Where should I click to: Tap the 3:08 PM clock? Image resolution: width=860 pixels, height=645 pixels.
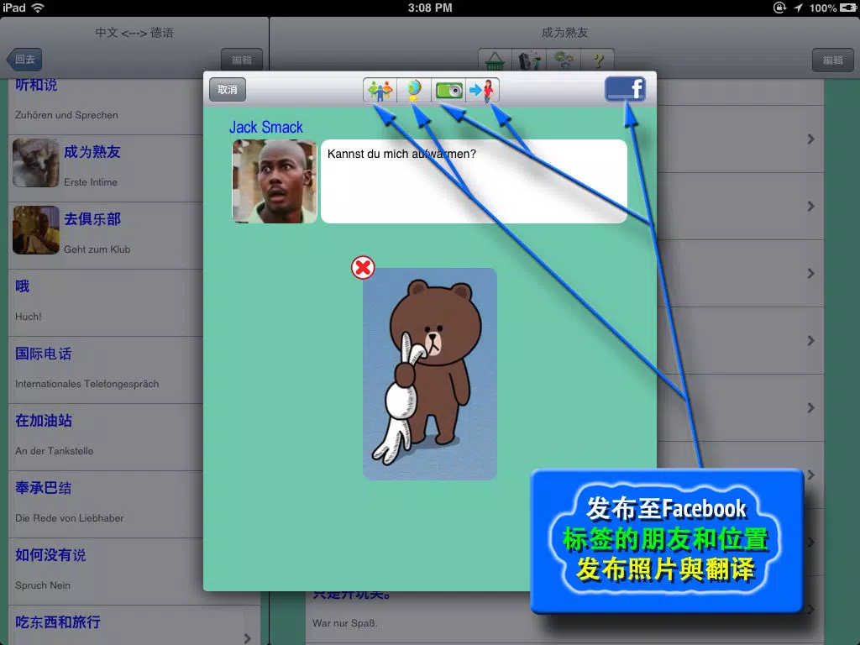pyautogui.click(x=430, y=8)
